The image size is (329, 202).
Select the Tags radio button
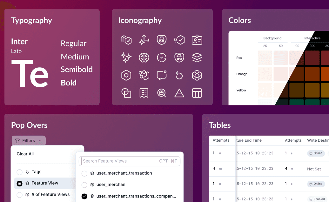19,172
